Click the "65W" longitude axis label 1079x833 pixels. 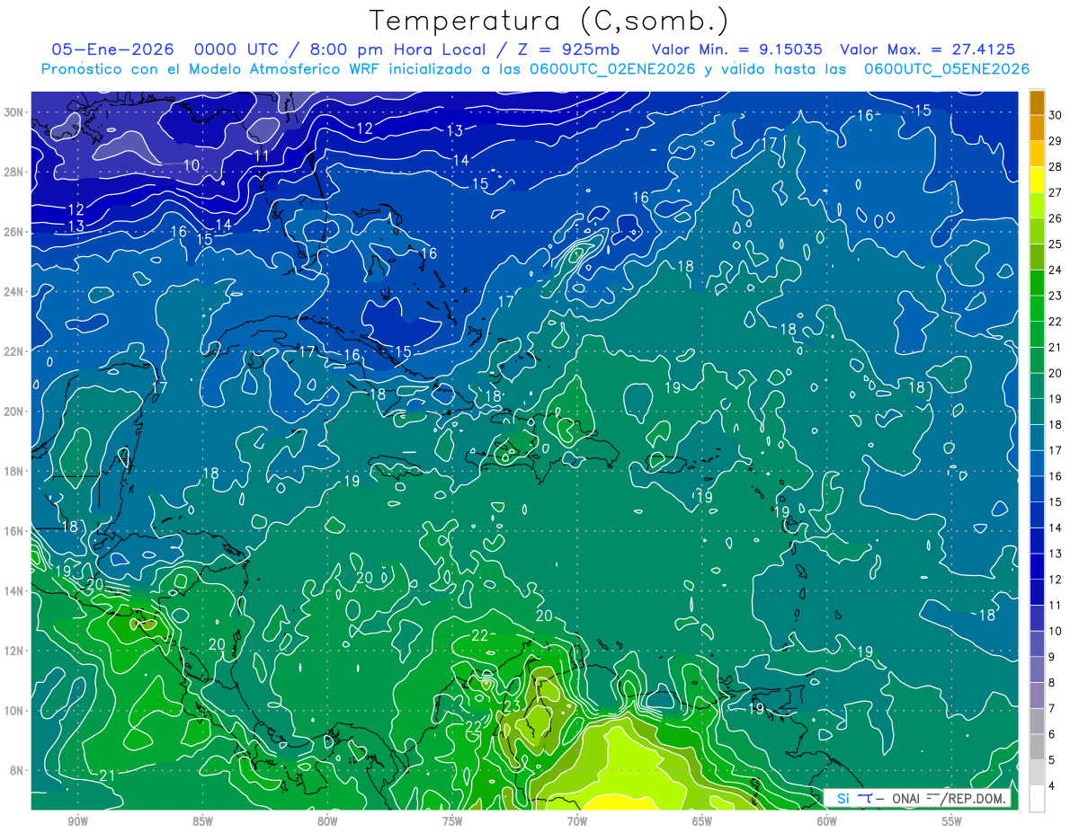702,821
